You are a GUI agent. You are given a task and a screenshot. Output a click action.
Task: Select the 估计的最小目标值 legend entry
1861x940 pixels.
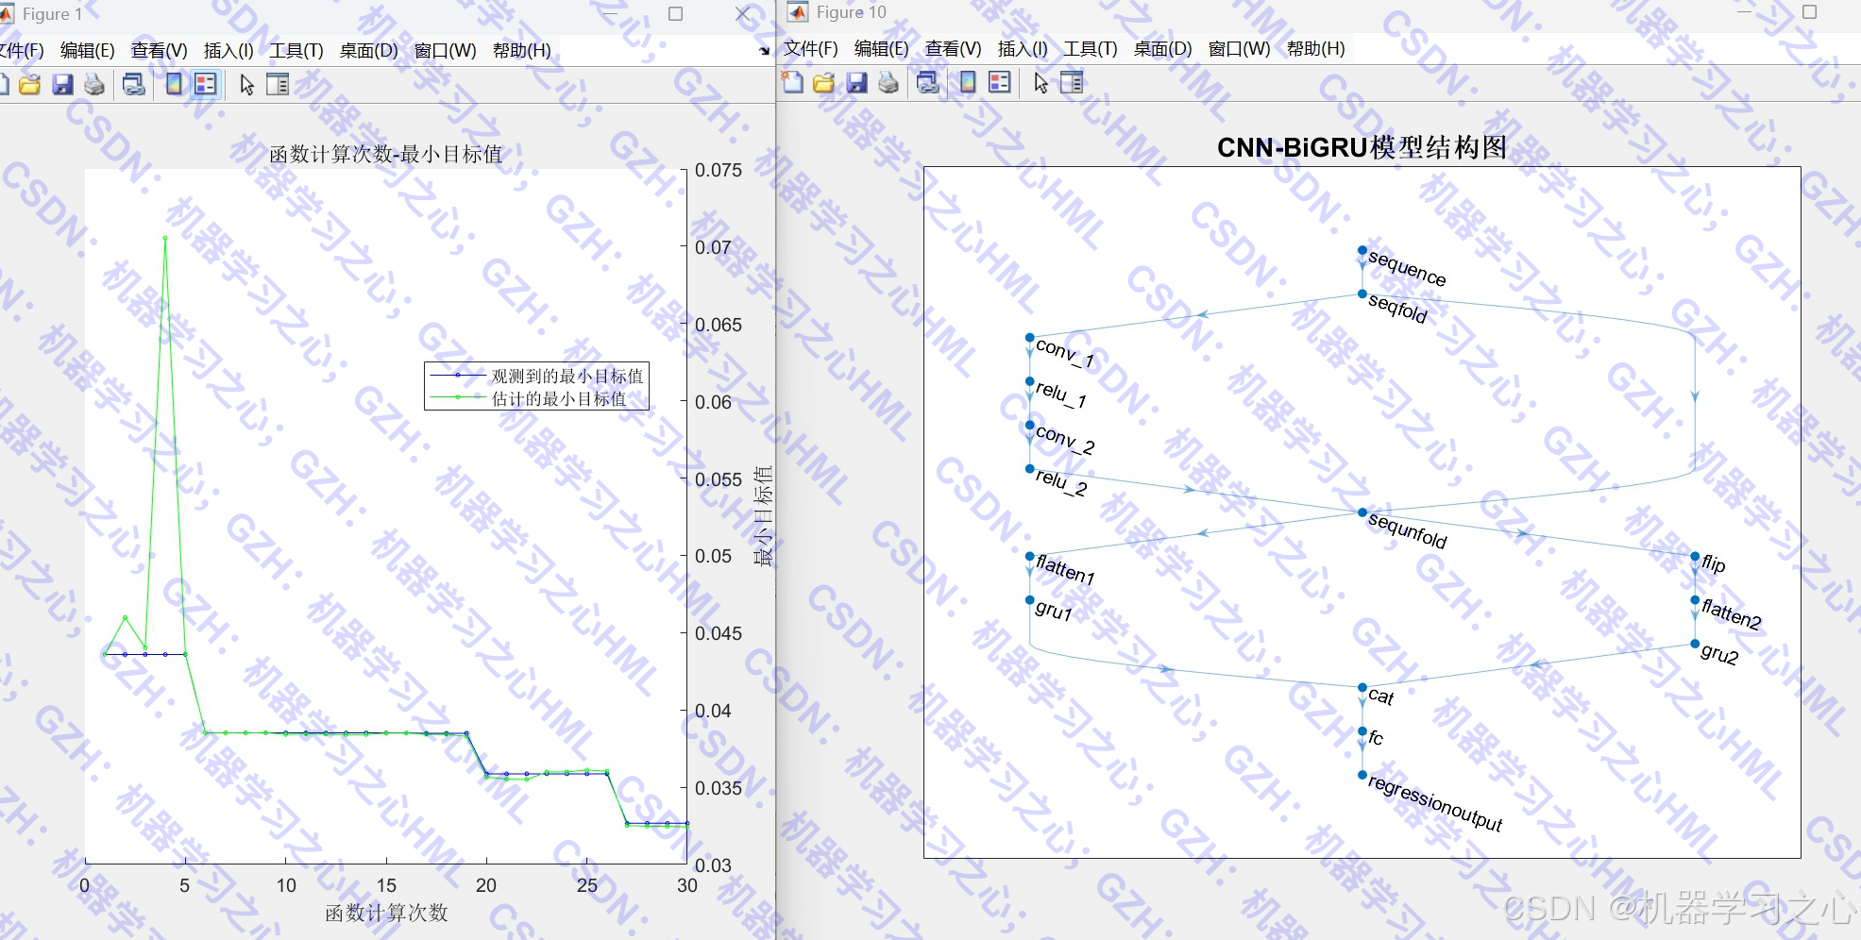(559, 398)
